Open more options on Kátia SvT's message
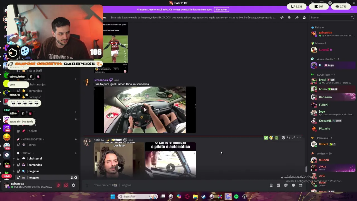357x201 pixels. pyautogui.click(x=299, y=138)
